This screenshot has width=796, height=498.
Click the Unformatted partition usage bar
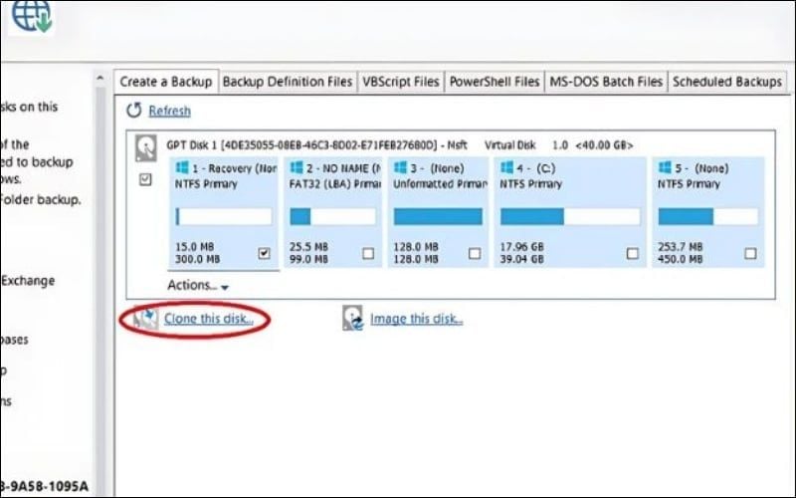click(438, 216)
